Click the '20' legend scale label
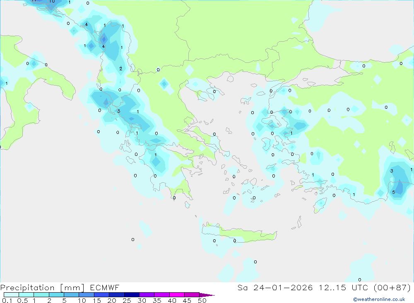 [x=112, y=301]
